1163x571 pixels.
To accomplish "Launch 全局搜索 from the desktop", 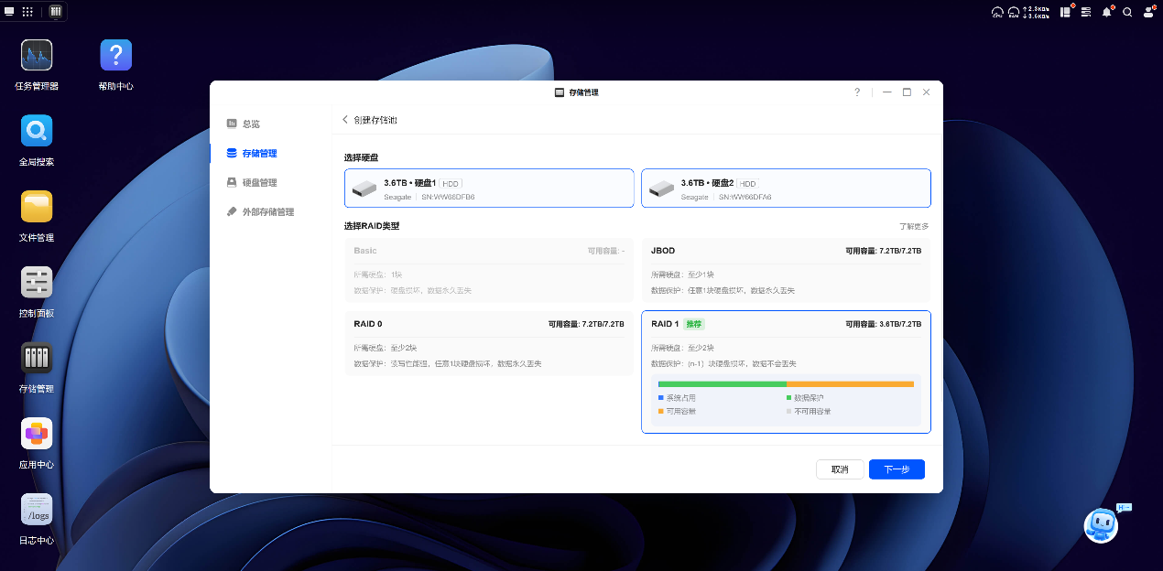I will (x=37, y=132).
